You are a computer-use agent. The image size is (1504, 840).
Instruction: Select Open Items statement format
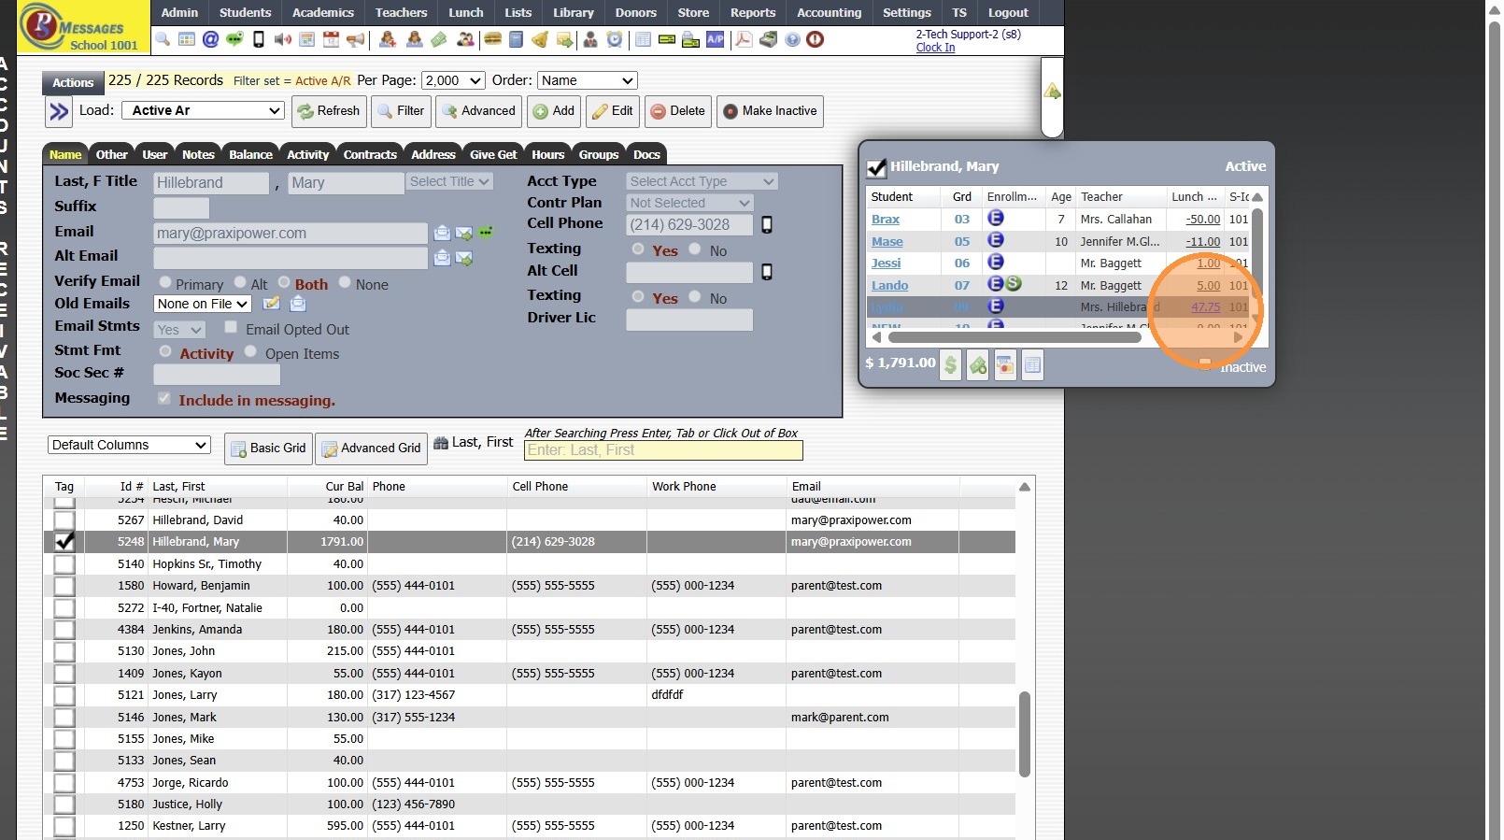pos(250,351)
